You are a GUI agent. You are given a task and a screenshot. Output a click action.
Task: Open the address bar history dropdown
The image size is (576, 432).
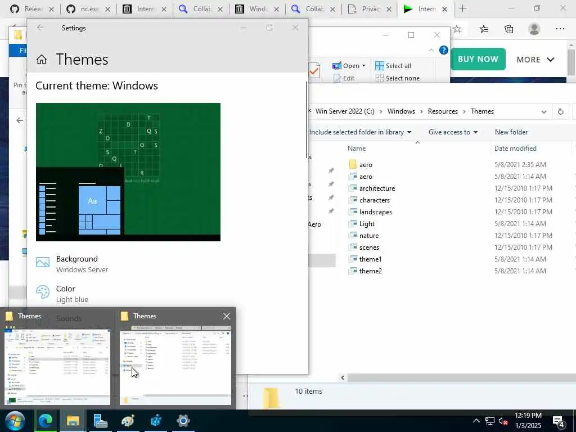(x=544, y=112)
